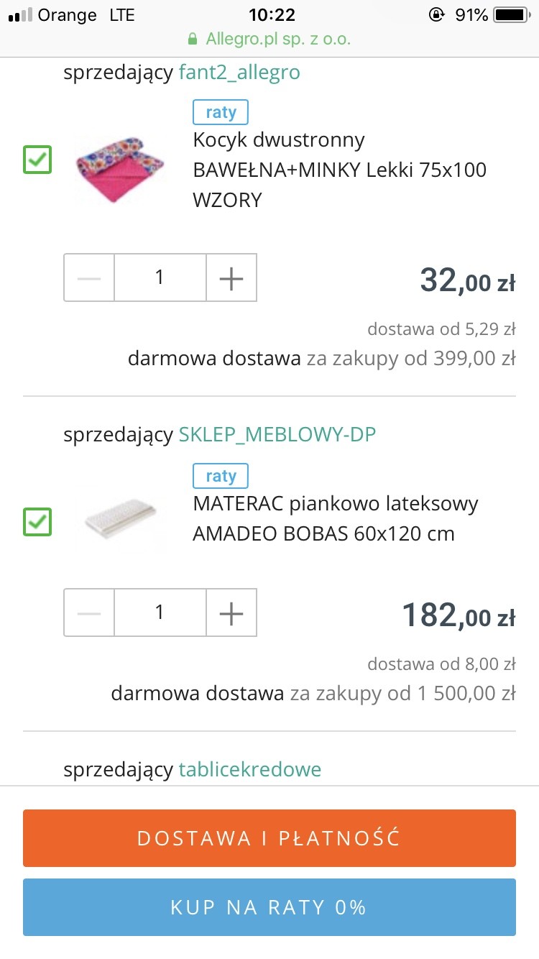Screen dimensions: 539x959
Task: Uncheck the MATERAC AMADEO BOBAS checkbox
Action: pyautogui.click(x=37, y=522)
